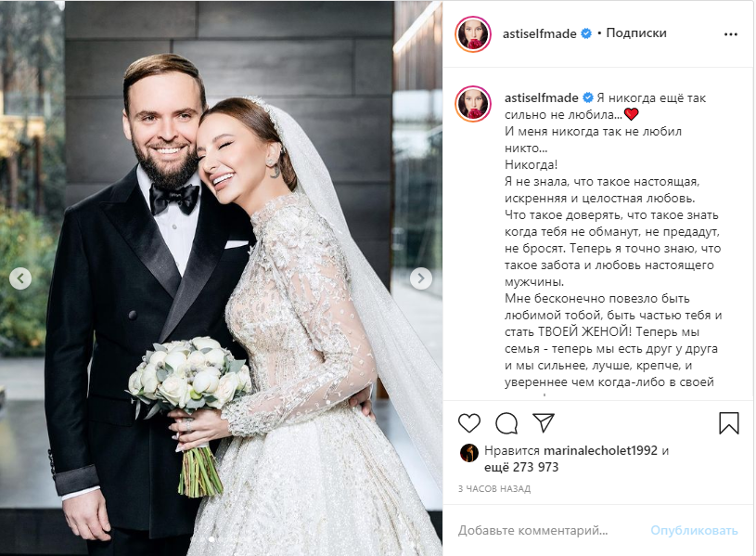Click astiselfmade username in the header
This screenshot has height=556, width=756.
tap(540, 33)
